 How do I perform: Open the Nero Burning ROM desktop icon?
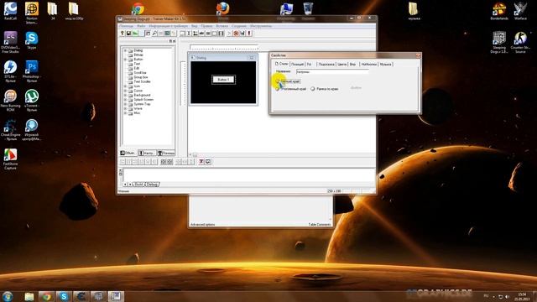point(11,101)
